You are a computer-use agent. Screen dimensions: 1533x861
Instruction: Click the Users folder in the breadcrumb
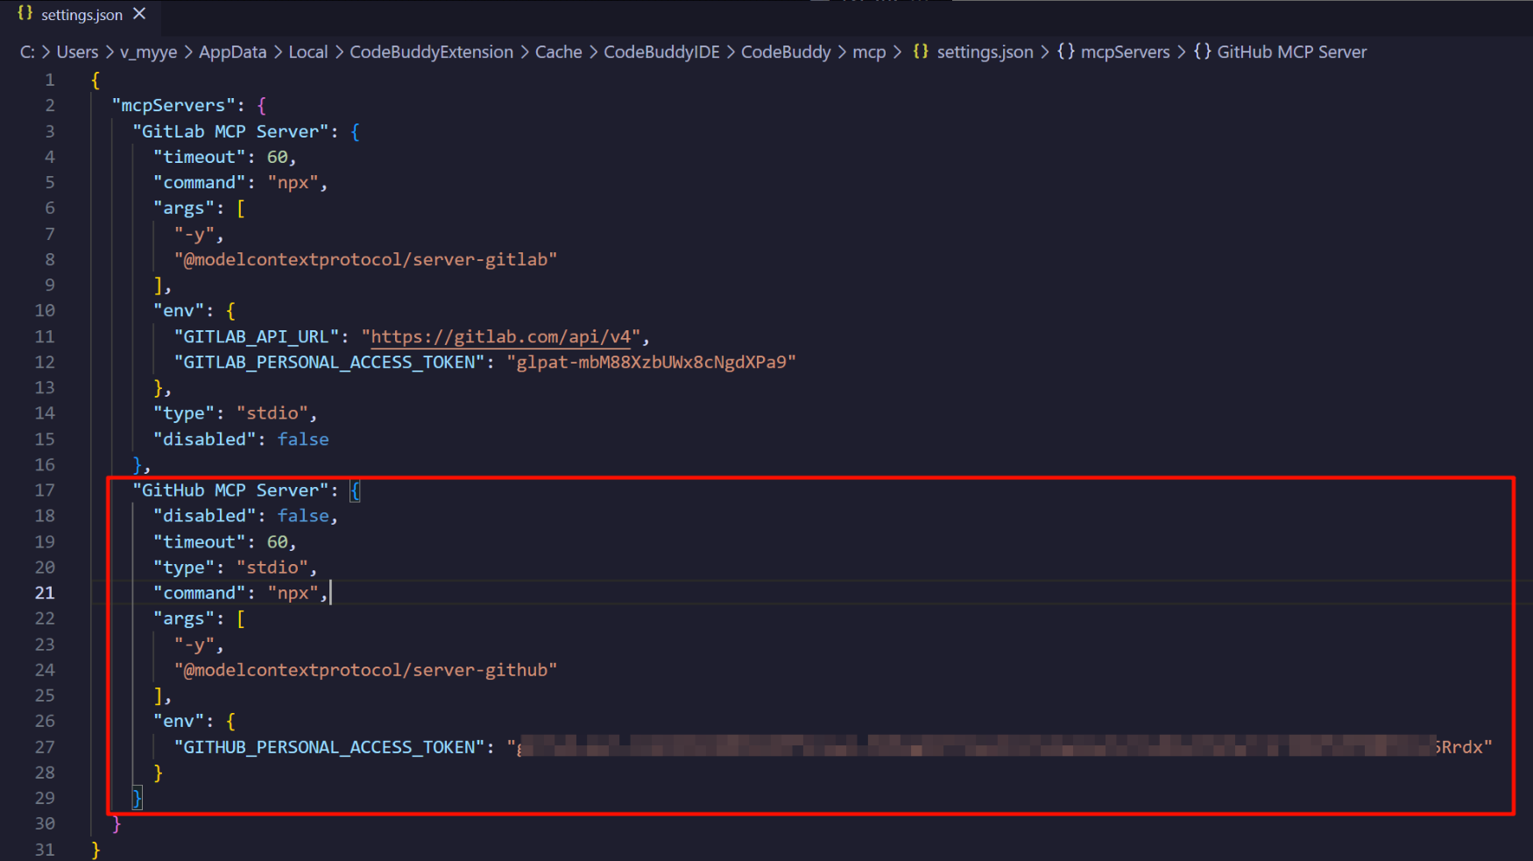tap(77, 52)
